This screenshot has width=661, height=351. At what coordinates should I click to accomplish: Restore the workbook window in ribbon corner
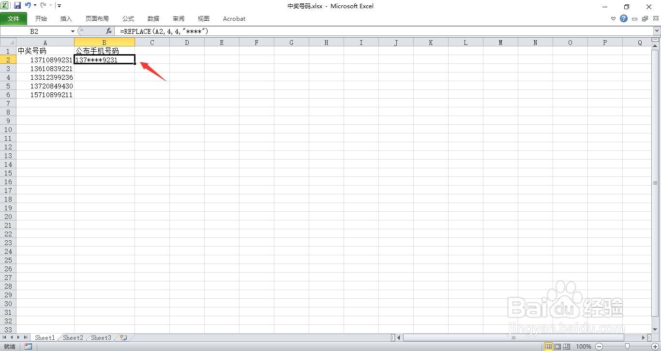point(645,19)
